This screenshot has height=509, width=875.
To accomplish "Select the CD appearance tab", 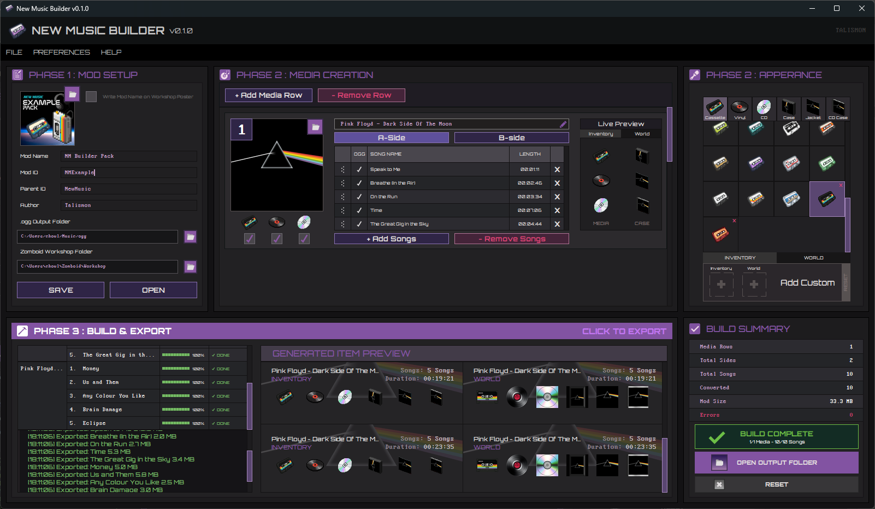I will tap(764, 109).
